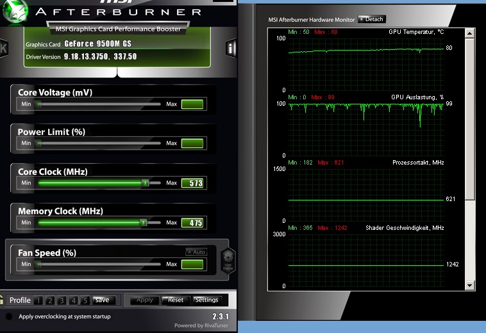Click the Reset button
Screen dimensions: 486x333
click(x=176, y=300)
